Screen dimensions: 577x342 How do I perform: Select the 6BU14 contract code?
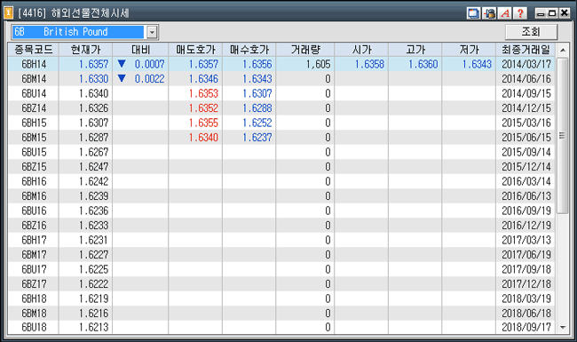tap(34, 93)
